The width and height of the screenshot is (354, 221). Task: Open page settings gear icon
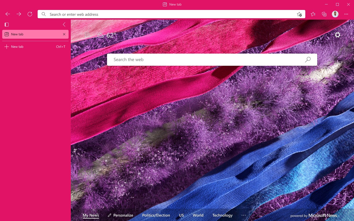coord(338,35)
